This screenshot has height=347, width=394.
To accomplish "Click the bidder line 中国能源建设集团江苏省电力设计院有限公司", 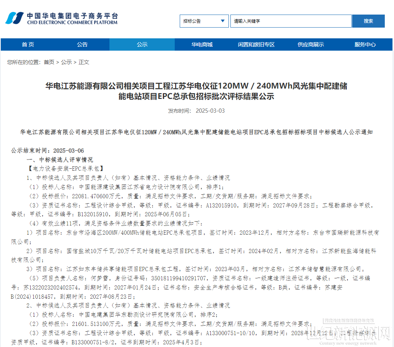I will [126, 187].
